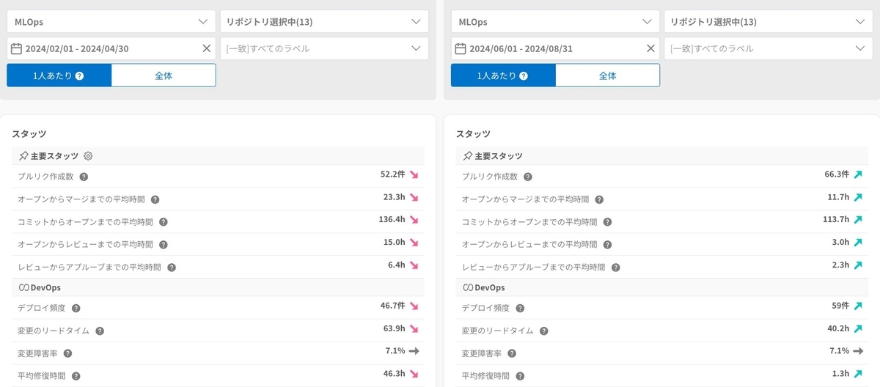This screenshot has width=880, height=387.
Task: Click help icon next to left オープンからレビューまでの平均時間
Action: [164, 245]
